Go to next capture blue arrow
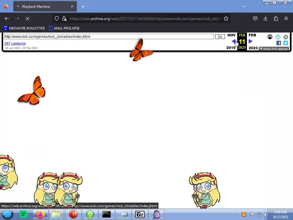 click(251, 41)
